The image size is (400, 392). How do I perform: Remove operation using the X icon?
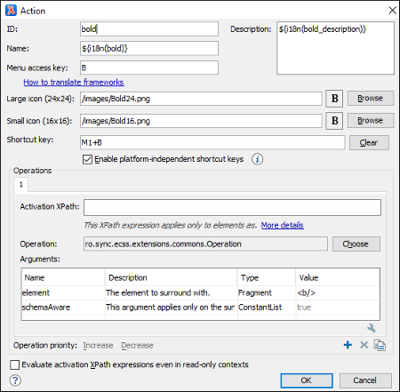pos(364,345)
